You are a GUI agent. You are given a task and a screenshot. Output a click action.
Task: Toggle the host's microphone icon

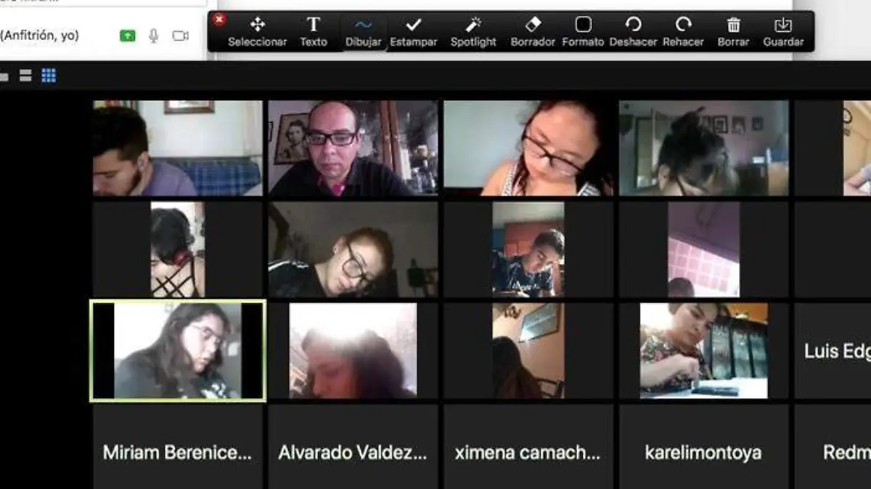point(153,36)
